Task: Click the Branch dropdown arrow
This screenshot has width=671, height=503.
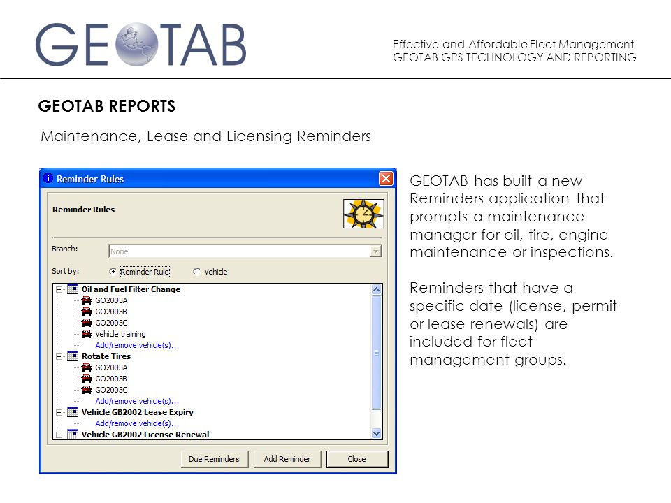Action: pyautogui.click(x=375, y=251)
